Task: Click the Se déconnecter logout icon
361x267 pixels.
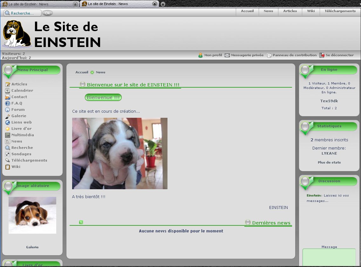Action: click(322, 55)
